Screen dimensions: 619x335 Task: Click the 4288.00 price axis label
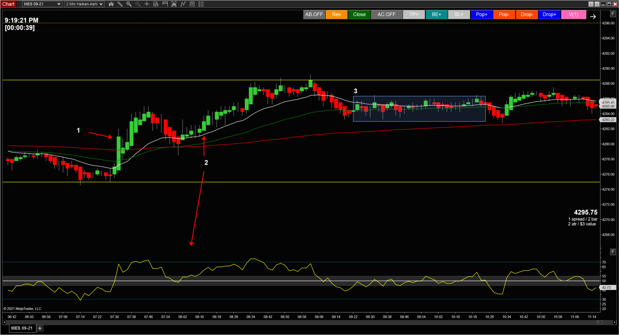[x=608, y=83]
